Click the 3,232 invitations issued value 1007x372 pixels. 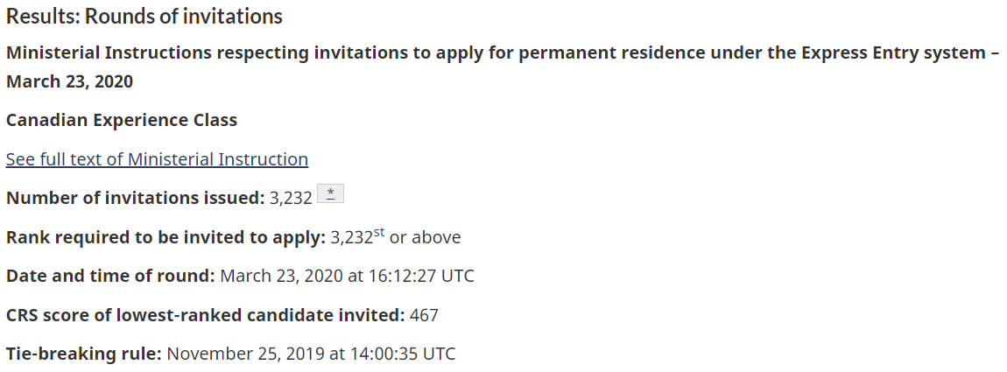click(292, 198)
